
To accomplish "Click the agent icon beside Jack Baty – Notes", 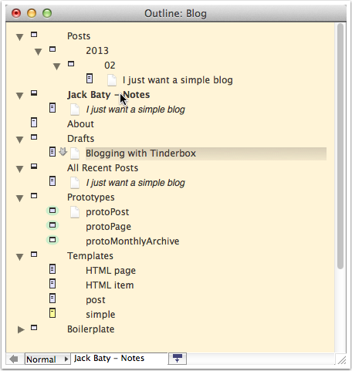I will coord(34,93).
